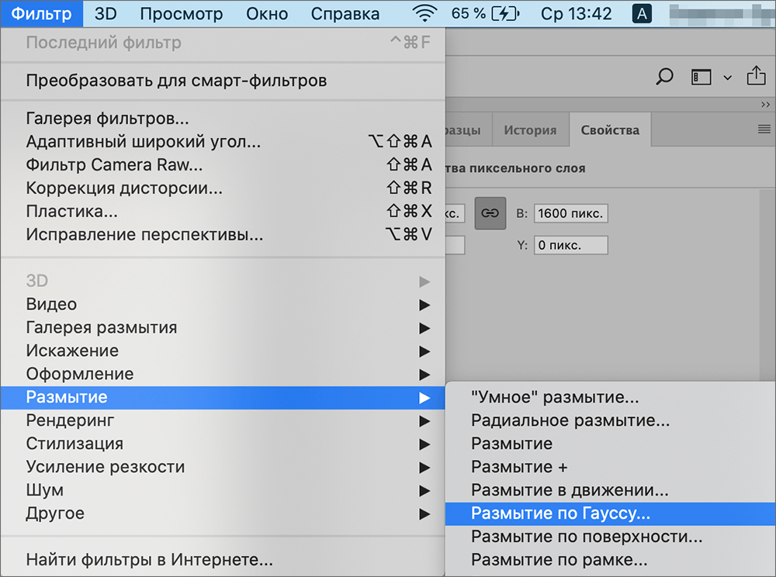Viewport: 776px width, 577px height.
Task: Toggle the chain link for proportional dimensions
Action: tap(490, 212)
